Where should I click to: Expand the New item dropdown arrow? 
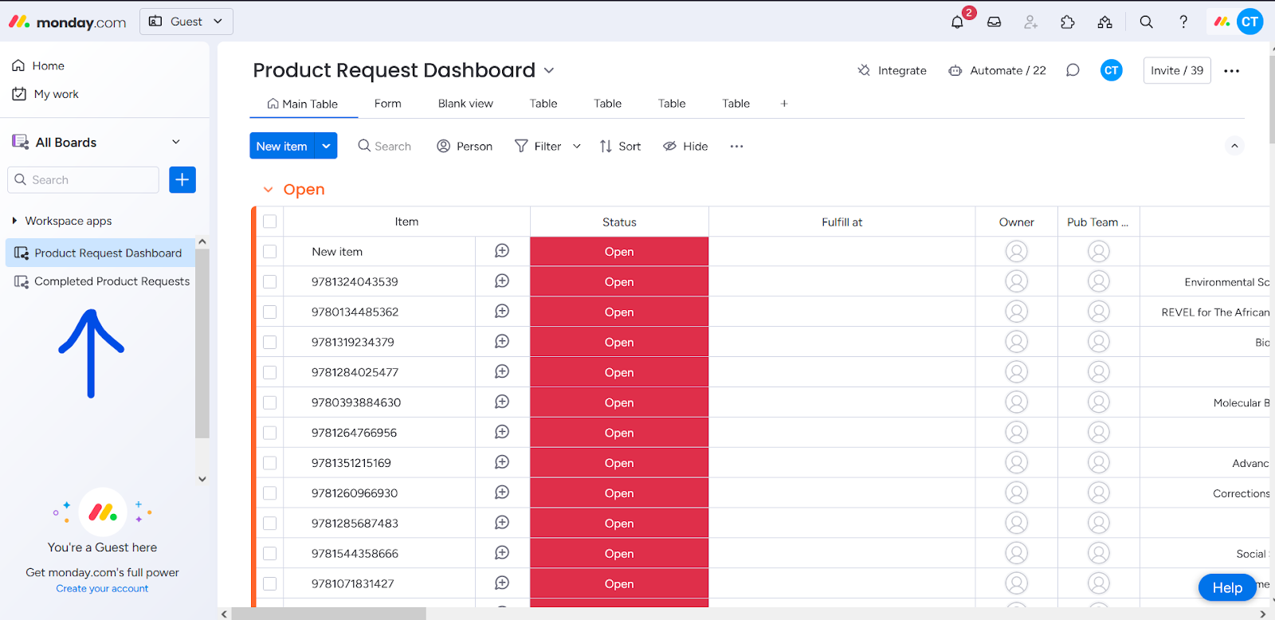coord(326,146)
